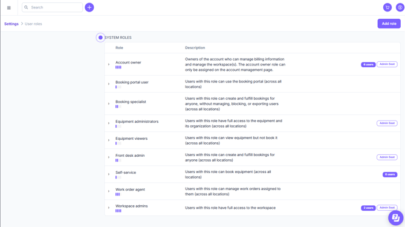The image size is (405, 227).
Task: Click the Account owner Admin Seat tag
Action: tap(387, 64)
